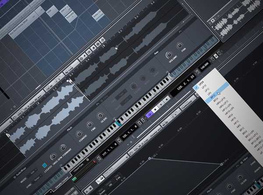The height and width of the screenshot is (195, 263).
Task: Click the FORMANT knob in AudioWarp
Action: 63,148
